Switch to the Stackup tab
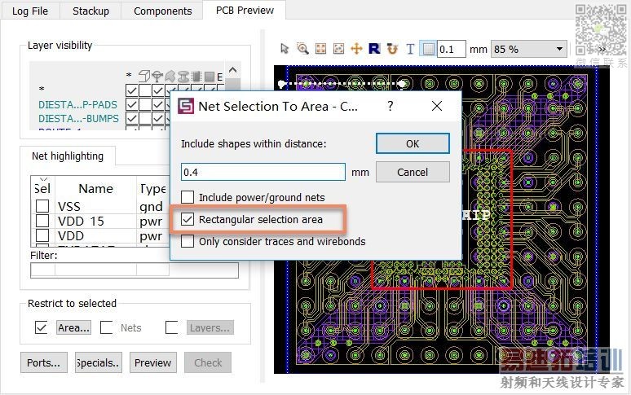This screenshot has height=395, width=631. point(91,11)
